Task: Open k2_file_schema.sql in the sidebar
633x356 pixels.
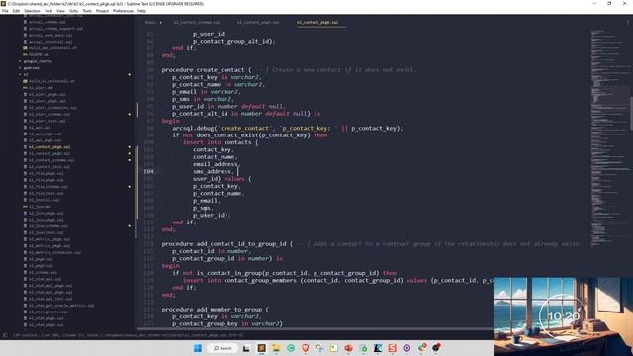Action: coord(48,187)
